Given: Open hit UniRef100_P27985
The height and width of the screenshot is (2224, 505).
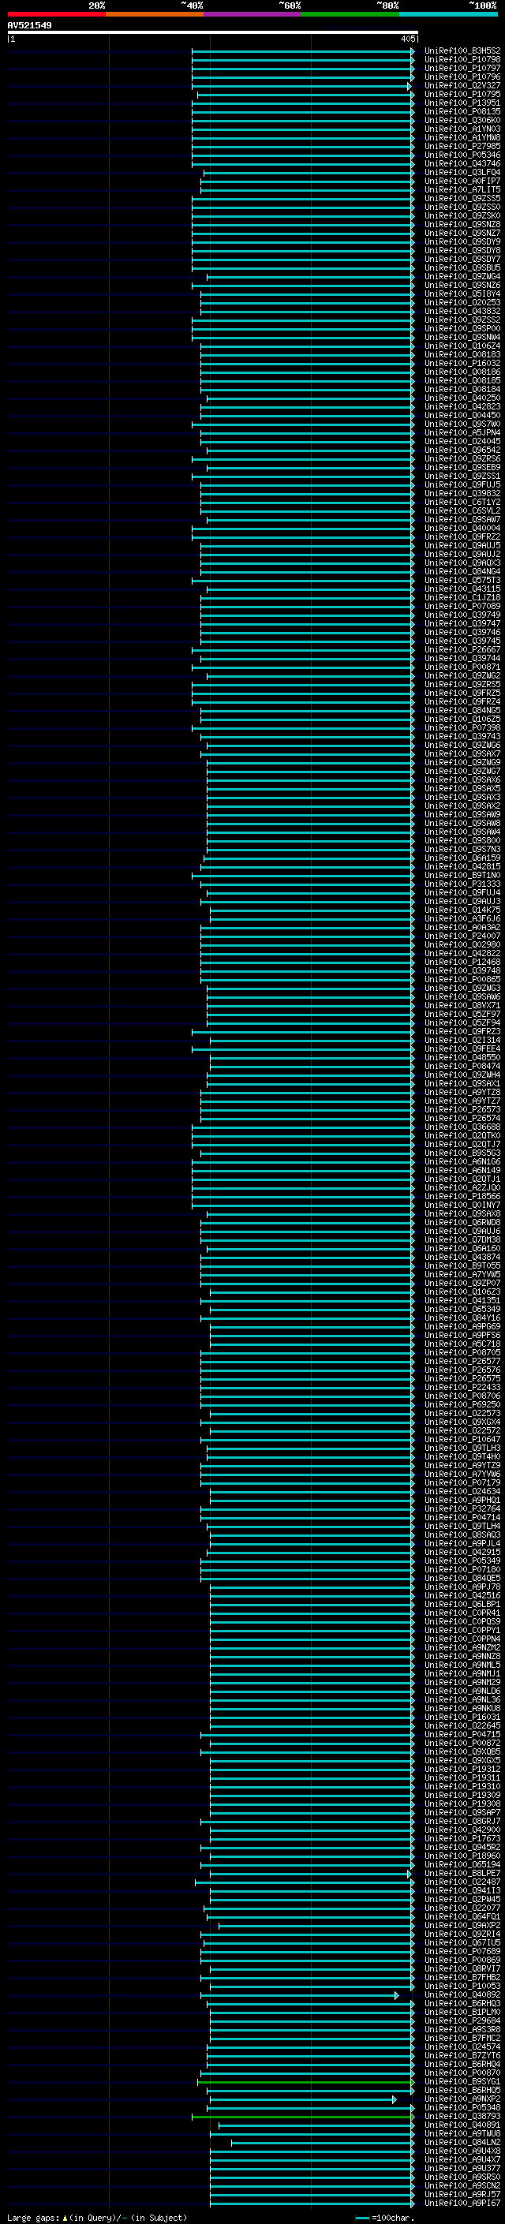Looking at the screenshot, I should point(462,146).
